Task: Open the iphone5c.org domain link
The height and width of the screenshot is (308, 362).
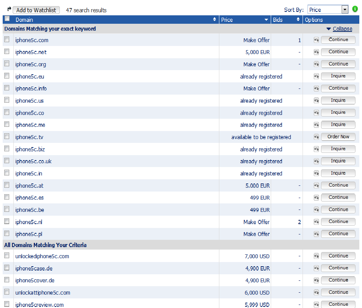Action: pos(31,64)
